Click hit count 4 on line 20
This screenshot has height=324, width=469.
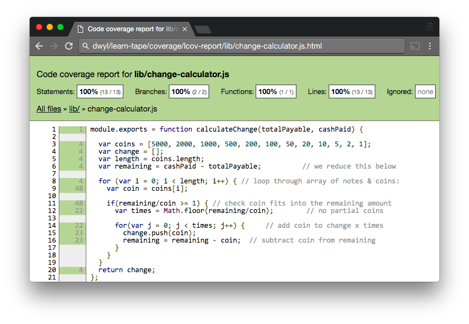(x=81, y=270)
